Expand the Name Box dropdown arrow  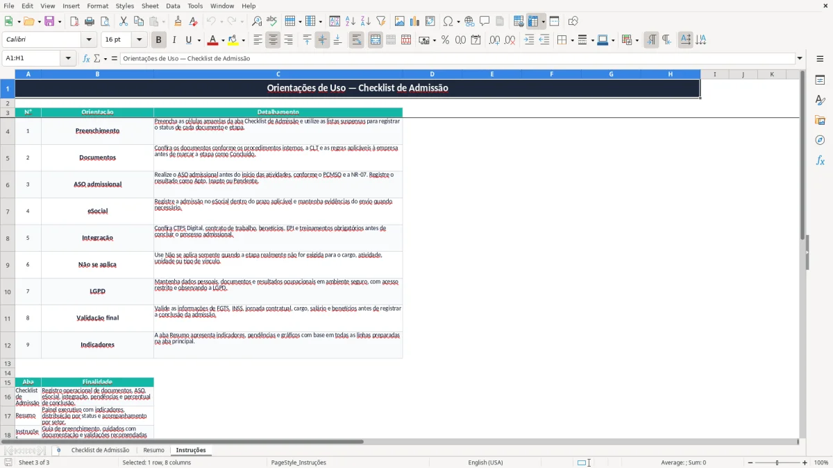(x=68, y=59)
